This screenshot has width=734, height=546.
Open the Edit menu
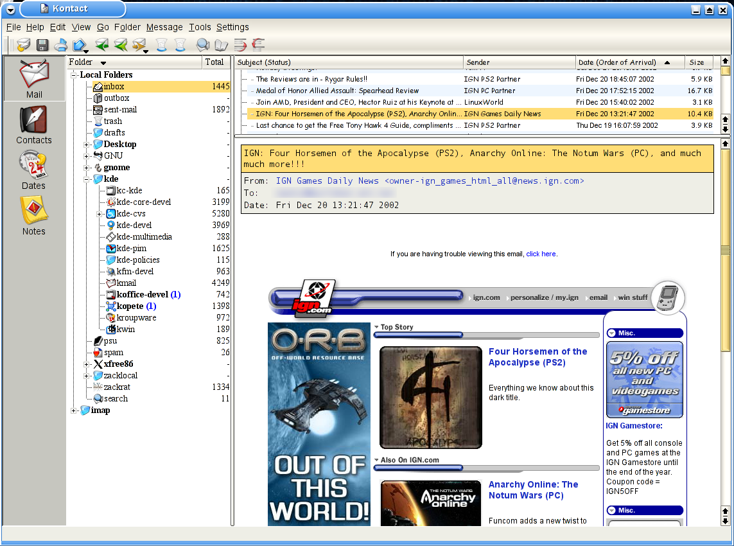(x=58, y=27)
